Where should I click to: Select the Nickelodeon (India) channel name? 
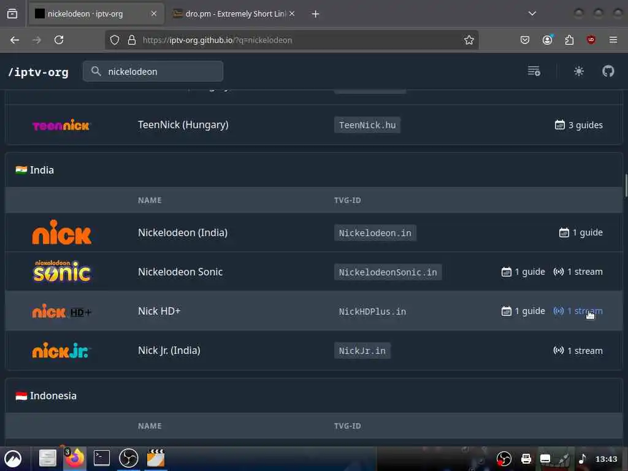(x=183, y=232)
